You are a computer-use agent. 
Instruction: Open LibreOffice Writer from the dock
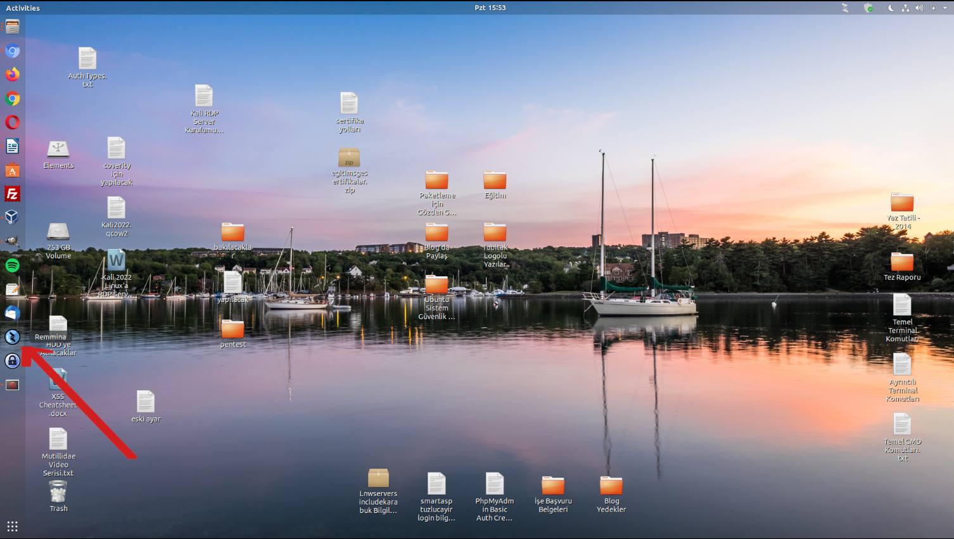coord(12,146)
